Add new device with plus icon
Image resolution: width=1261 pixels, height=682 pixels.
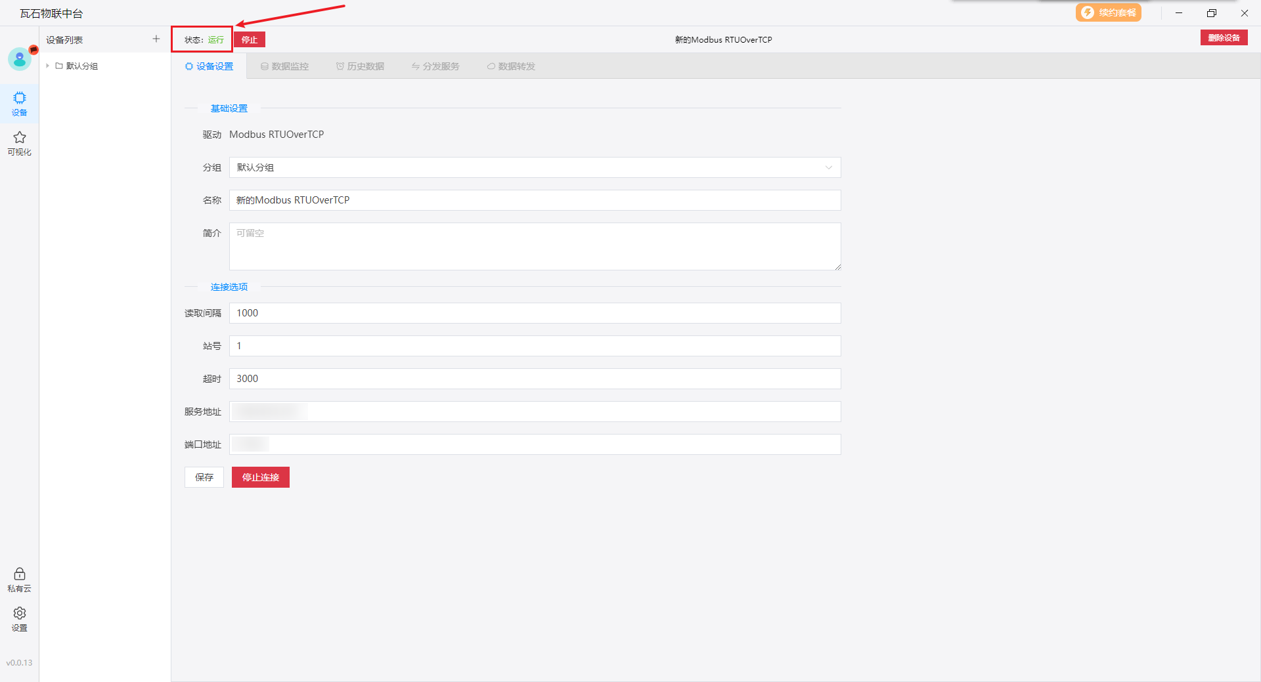[x=156, y=39]
